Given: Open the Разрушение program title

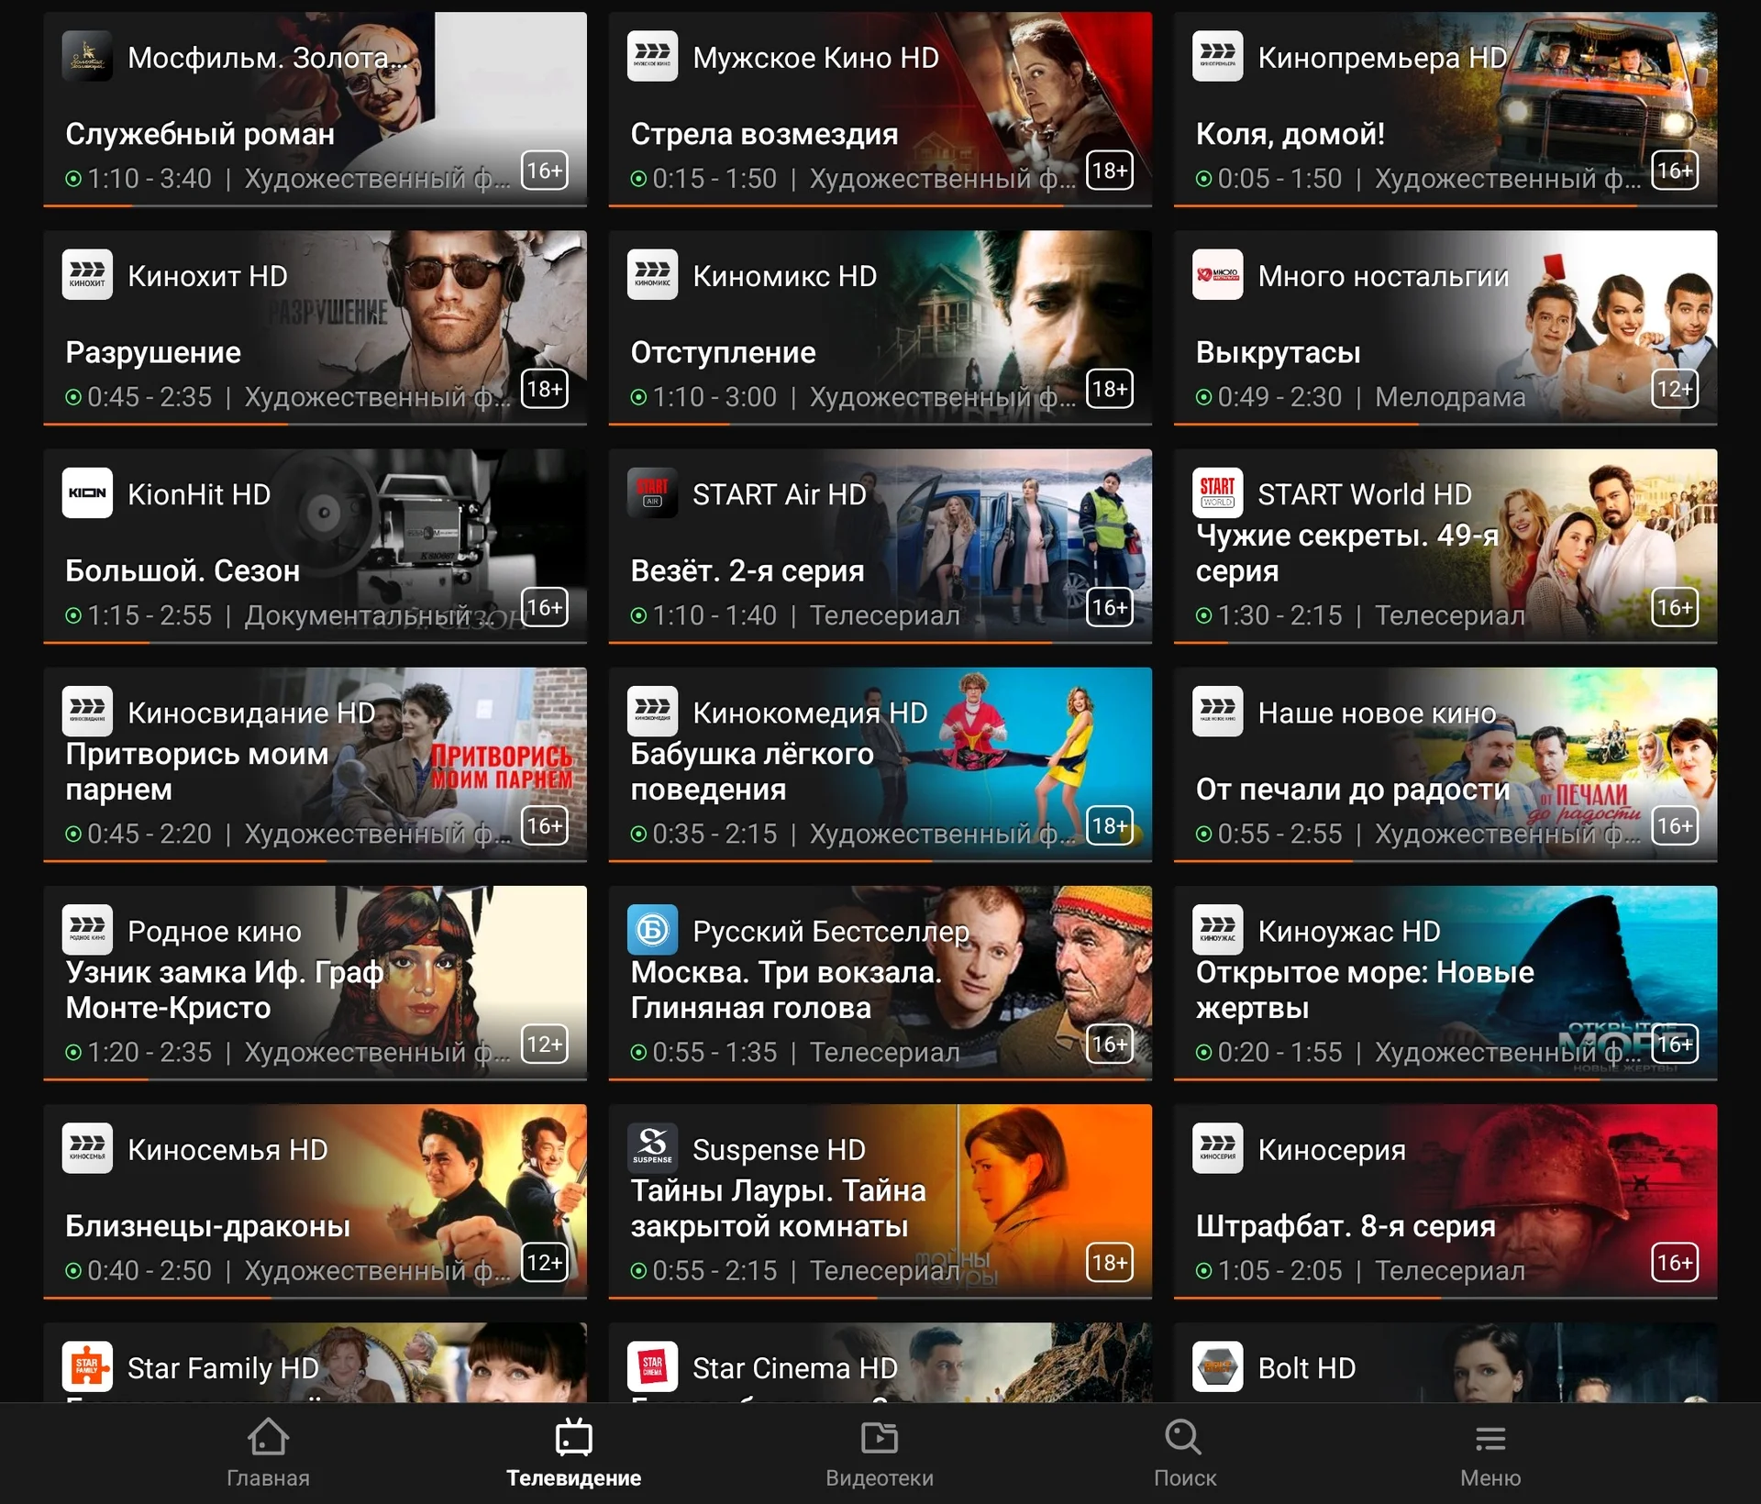Looking at the screenshot, I should (153, 352).
